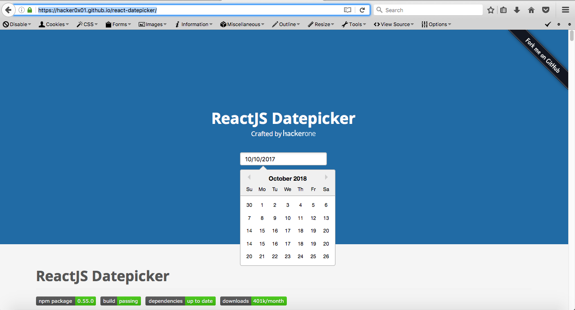Click the dependencies up to date badge
This screenshot has height=310, width=575.
181,301
